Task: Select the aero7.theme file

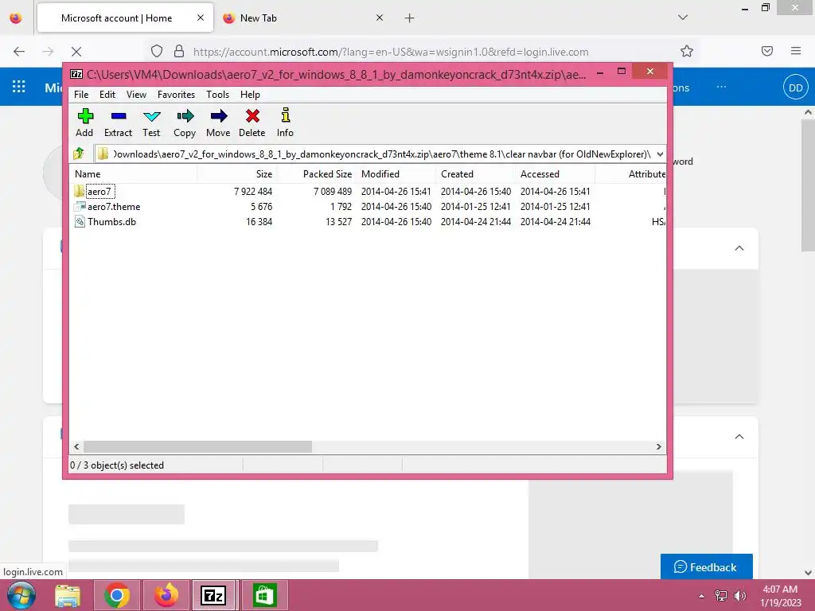Action: pos(368,207)
